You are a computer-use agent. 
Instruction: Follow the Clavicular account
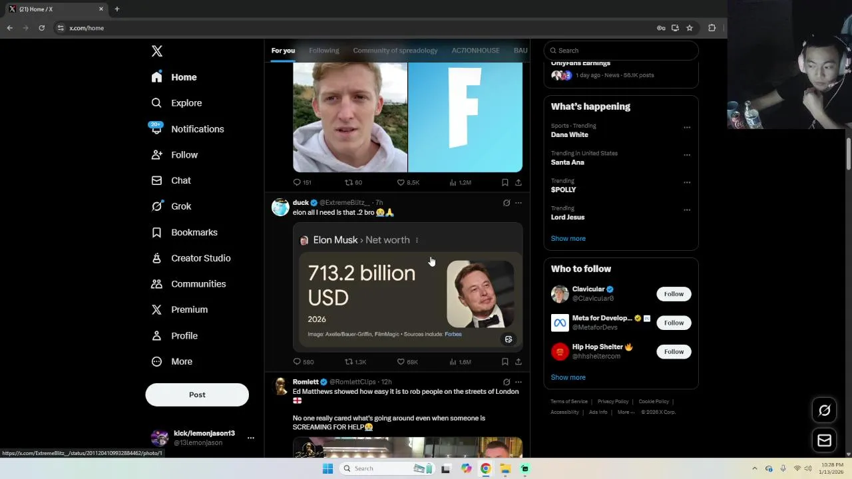[x=674, y=294]
